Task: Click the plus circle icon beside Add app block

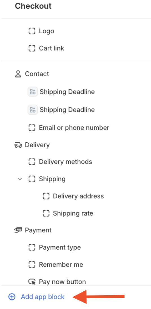Action: click(12, 297)
